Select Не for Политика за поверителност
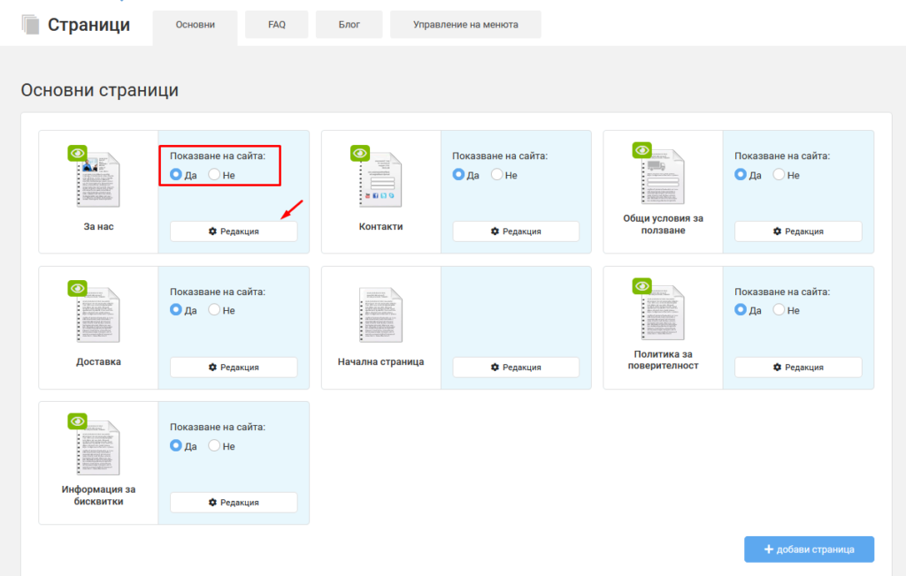 (779, 310)
